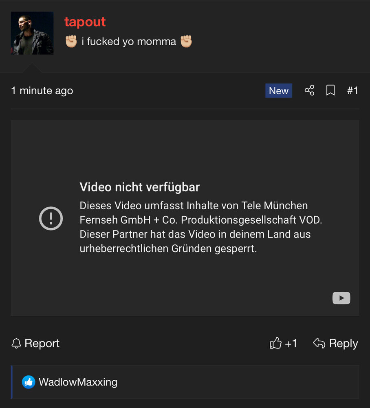Open WadlowMaxxing's profile link
Image resolution: width=370 pixels, height=408 pixels.
tap(78, 382)
